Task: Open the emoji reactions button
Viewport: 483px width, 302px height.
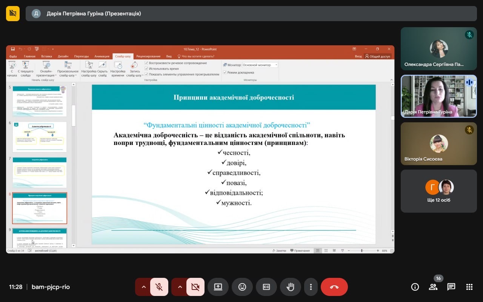Action: [x=242, y=287]
